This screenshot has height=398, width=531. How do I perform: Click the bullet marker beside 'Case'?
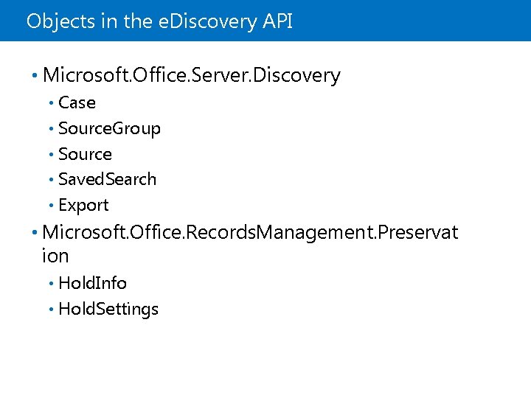[51, 102]
